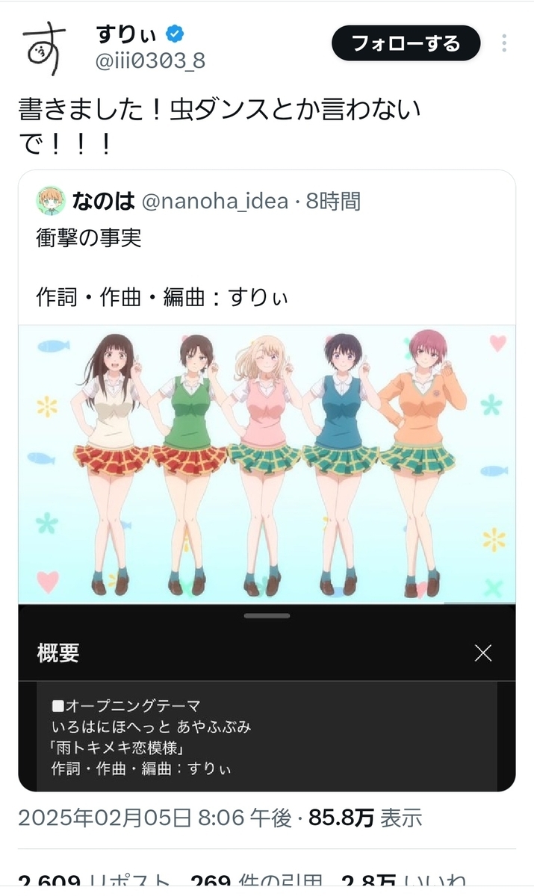Open the @nanoha_idea handle in quoted post
This screenshot has width=534, height=896.
(x=214, y=201)
